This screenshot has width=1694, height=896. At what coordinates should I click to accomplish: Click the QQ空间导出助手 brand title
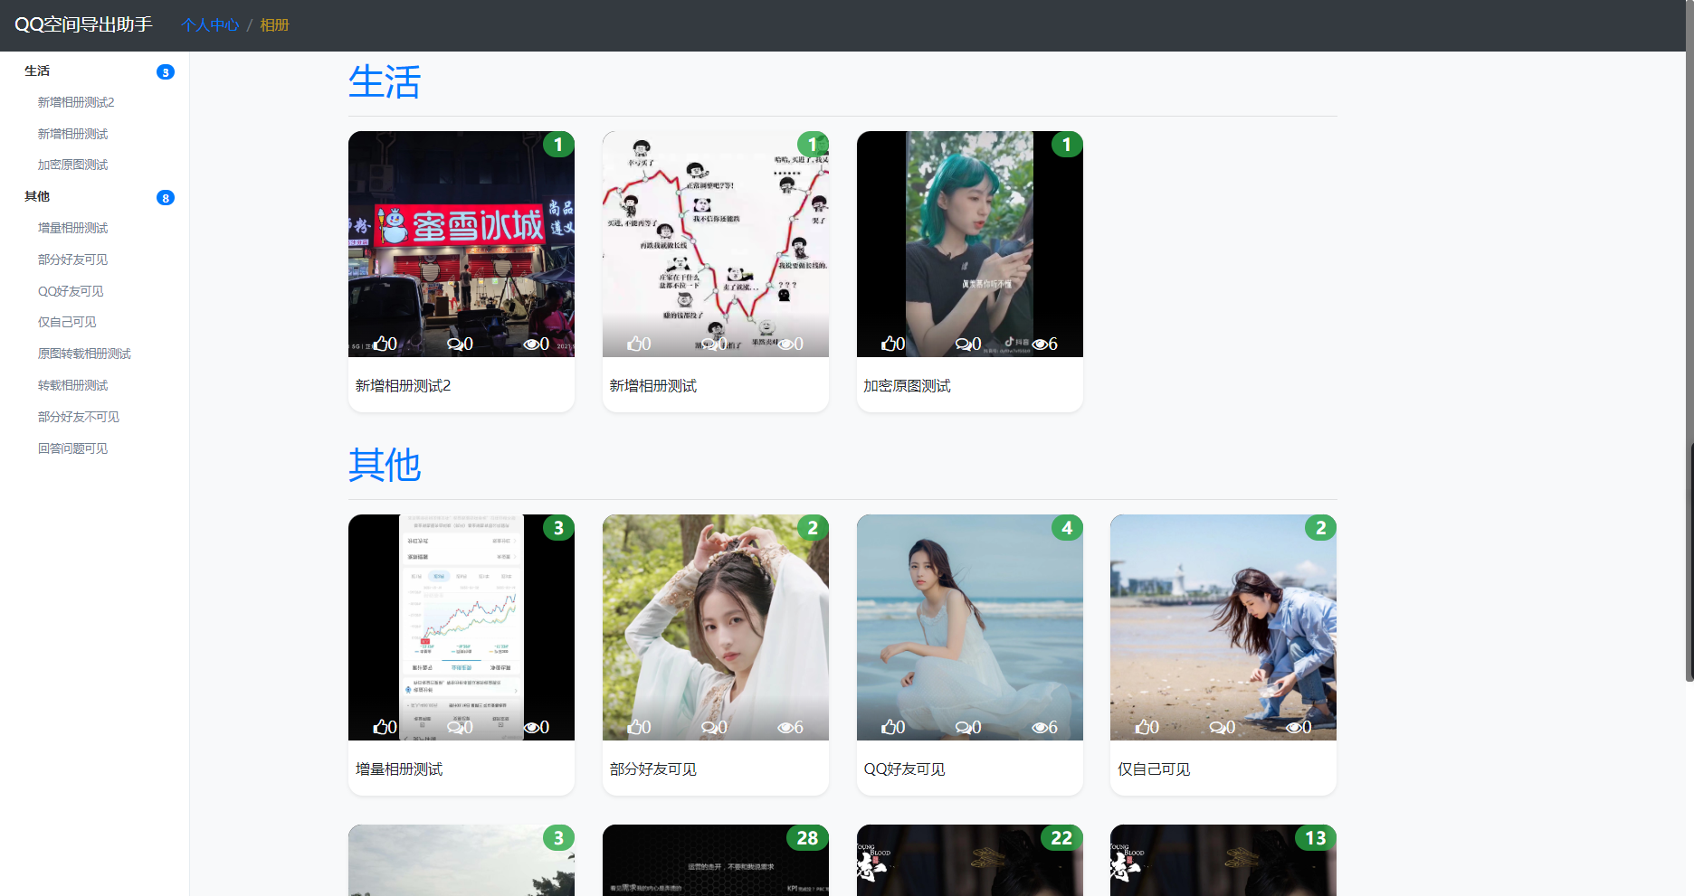[x=83, y=24]
